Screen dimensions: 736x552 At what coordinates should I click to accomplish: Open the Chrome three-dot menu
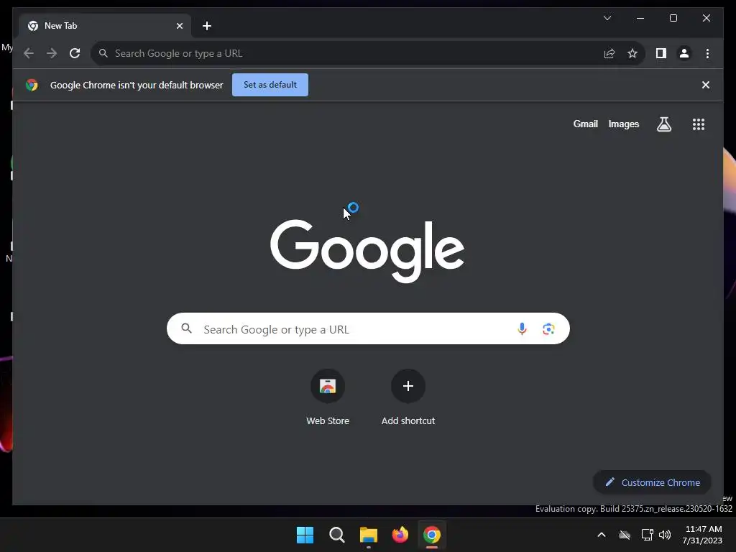pos(707,53)
